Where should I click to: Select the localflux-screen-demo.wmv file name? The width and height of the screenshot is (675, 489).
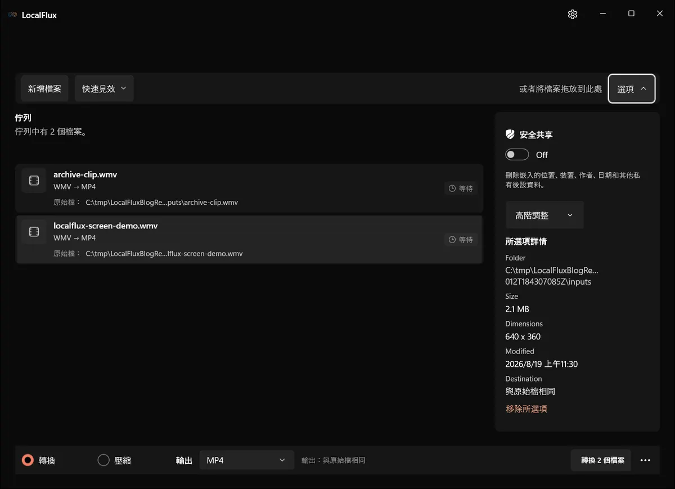point(106,226)
